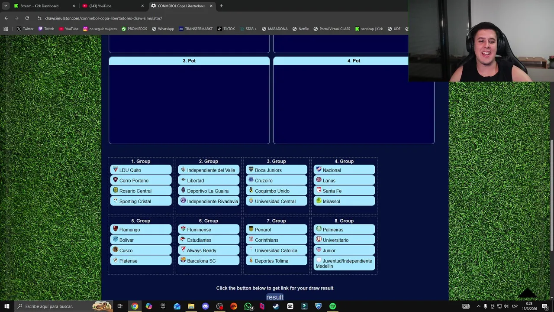
Task: Open Google Chrome from the taskbar
Action: click(x=135, y=306)
